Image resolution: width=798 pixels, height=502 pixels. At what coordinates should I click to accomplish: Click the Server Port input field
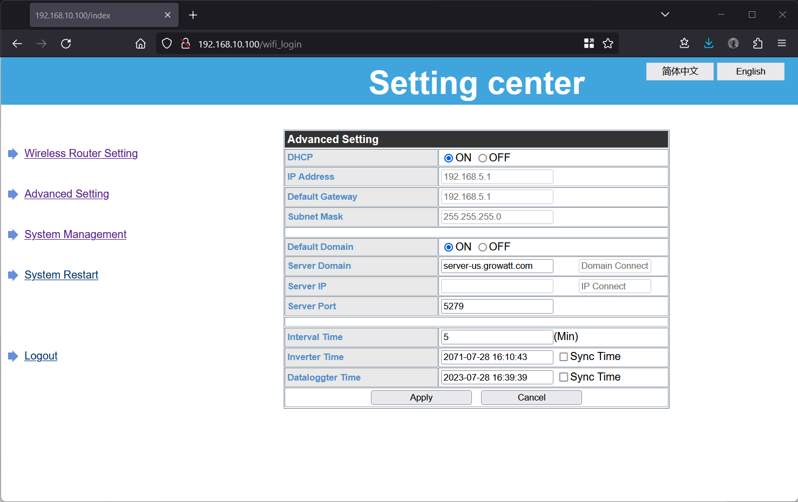tap(496, 306)
